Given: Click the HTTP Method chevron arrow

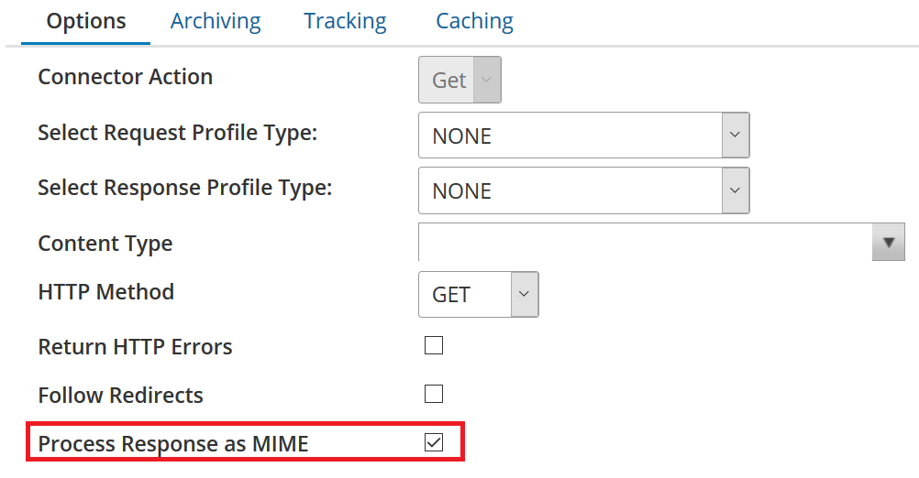Looking at the screenshot, I should tap(524, 294).
